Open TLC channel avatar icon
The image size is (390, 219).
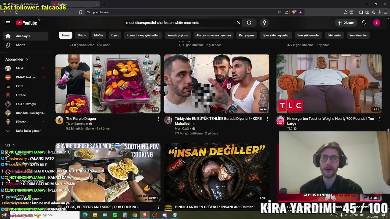click(x=280, y=120)
